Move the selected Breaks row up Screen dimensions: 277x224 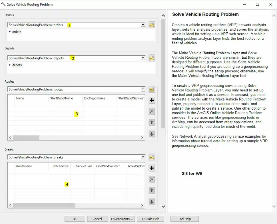click(152, 190)
